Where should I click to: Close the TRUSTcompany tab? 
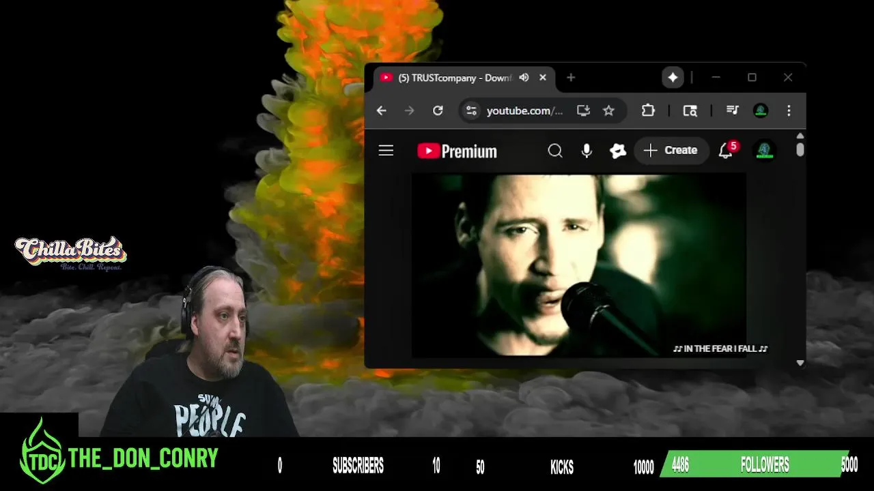[x=543, y=78]
